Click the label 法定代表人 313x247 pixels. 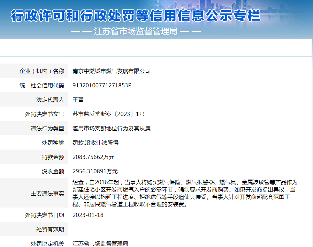50,100
